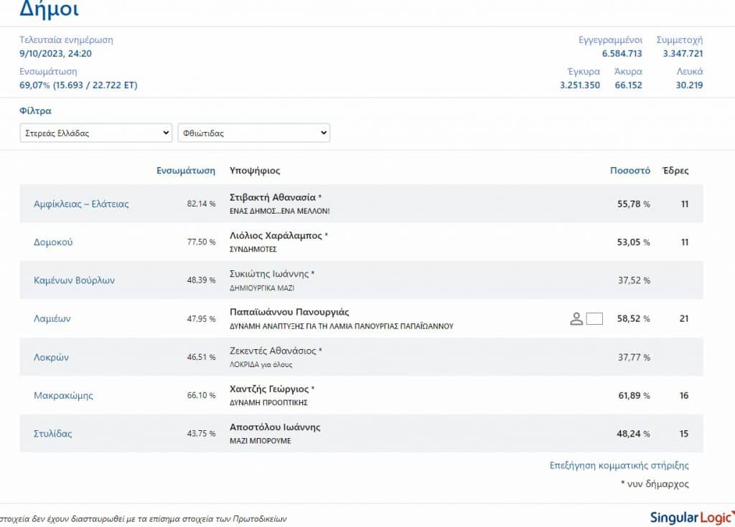Open Καμένων Βούρλων municipality results

pyautogui.click(x=74, y=280)
